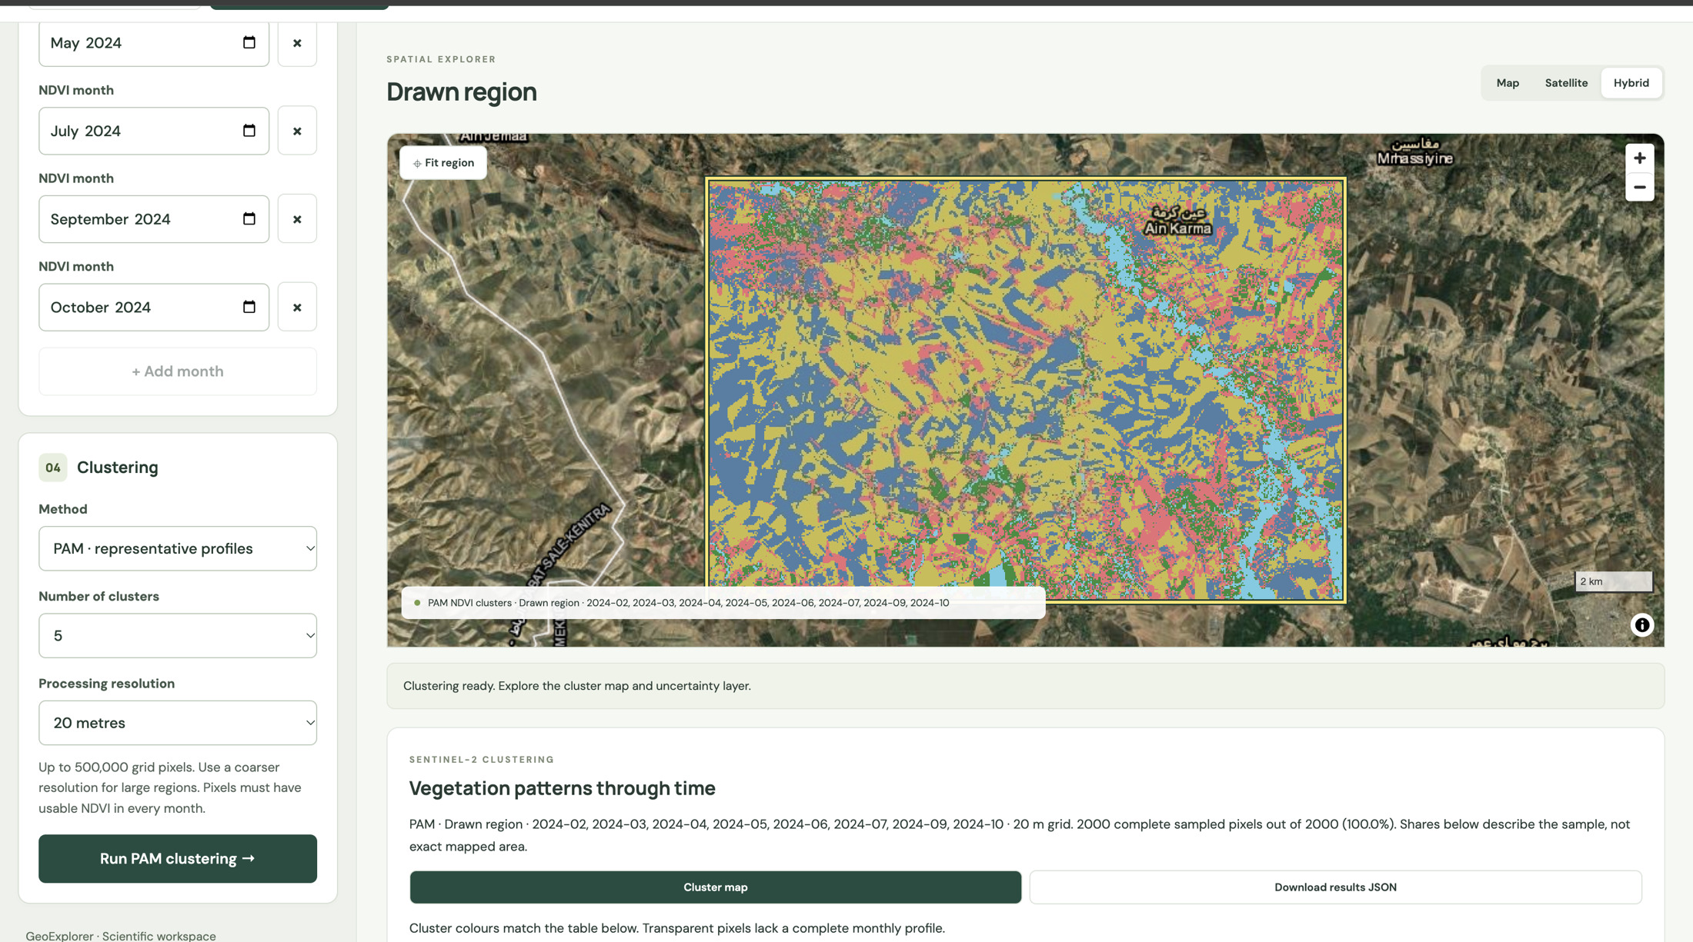
Task: Open calendar picker for July 2024 field
Action: [249, 131]
